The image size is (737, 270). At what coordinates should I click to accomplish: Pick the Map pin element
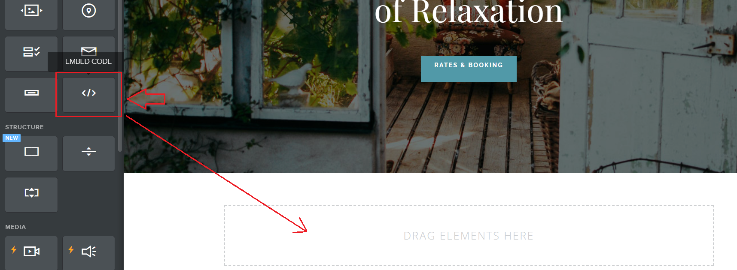point(89,13)
